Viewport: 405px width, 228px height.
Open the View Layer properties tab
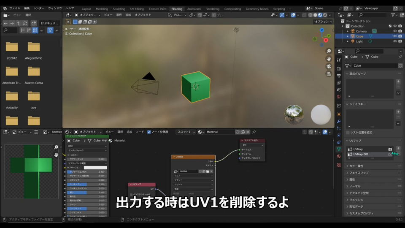pyautogui.click(x=339, y=82)
